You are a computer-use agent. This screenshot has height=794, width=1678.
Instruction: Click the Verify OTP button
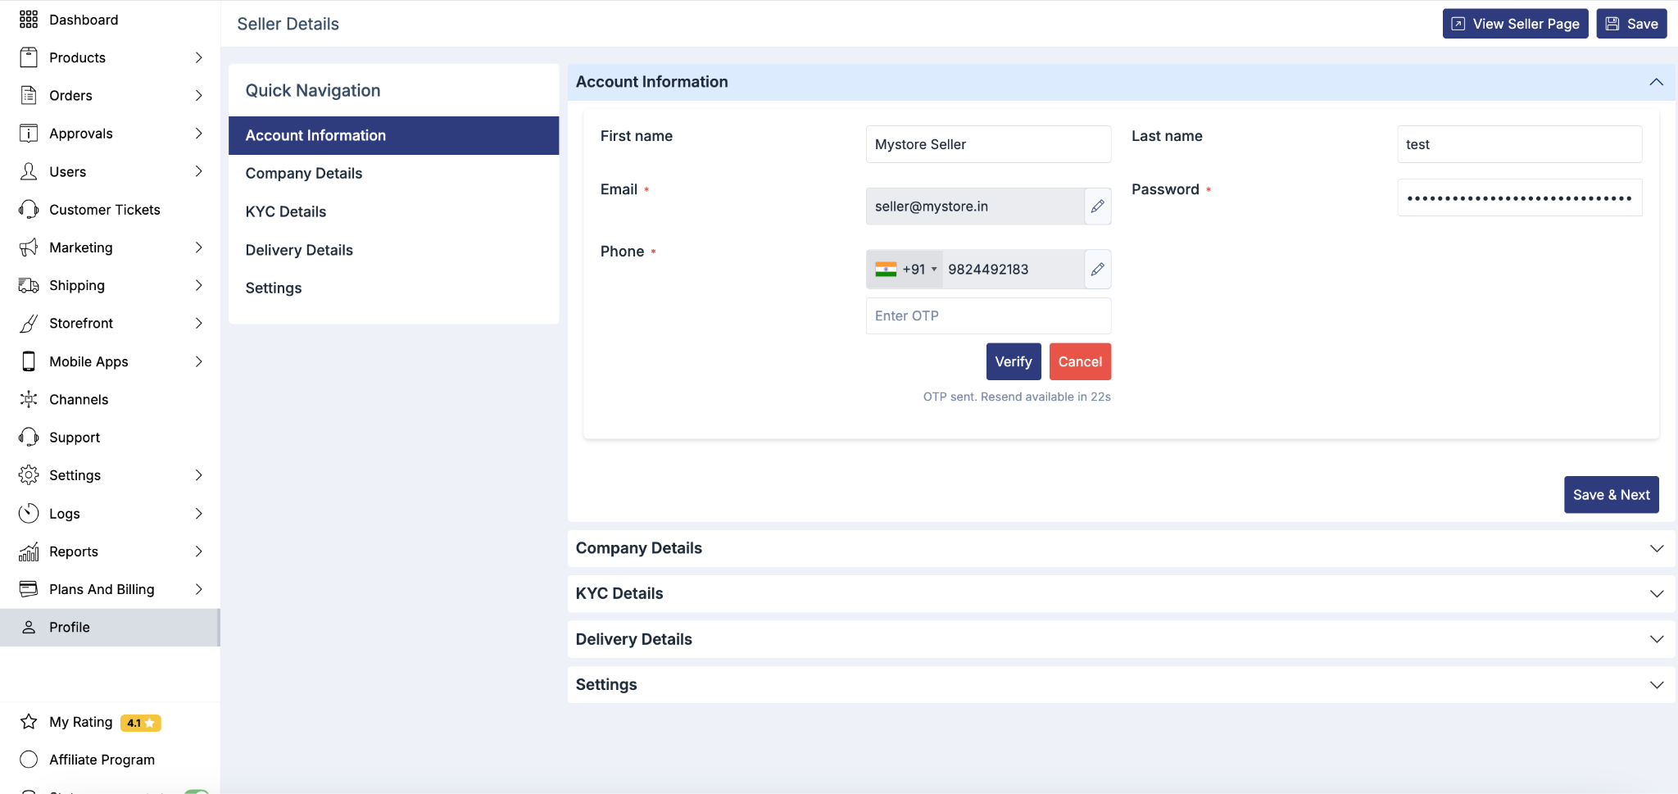(1014, 361)
